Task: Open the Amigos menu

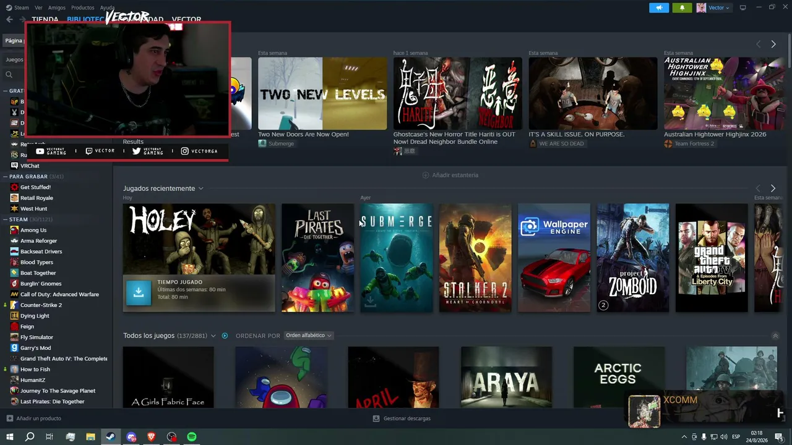Action: pyautogui.click(x=57, y=7)
